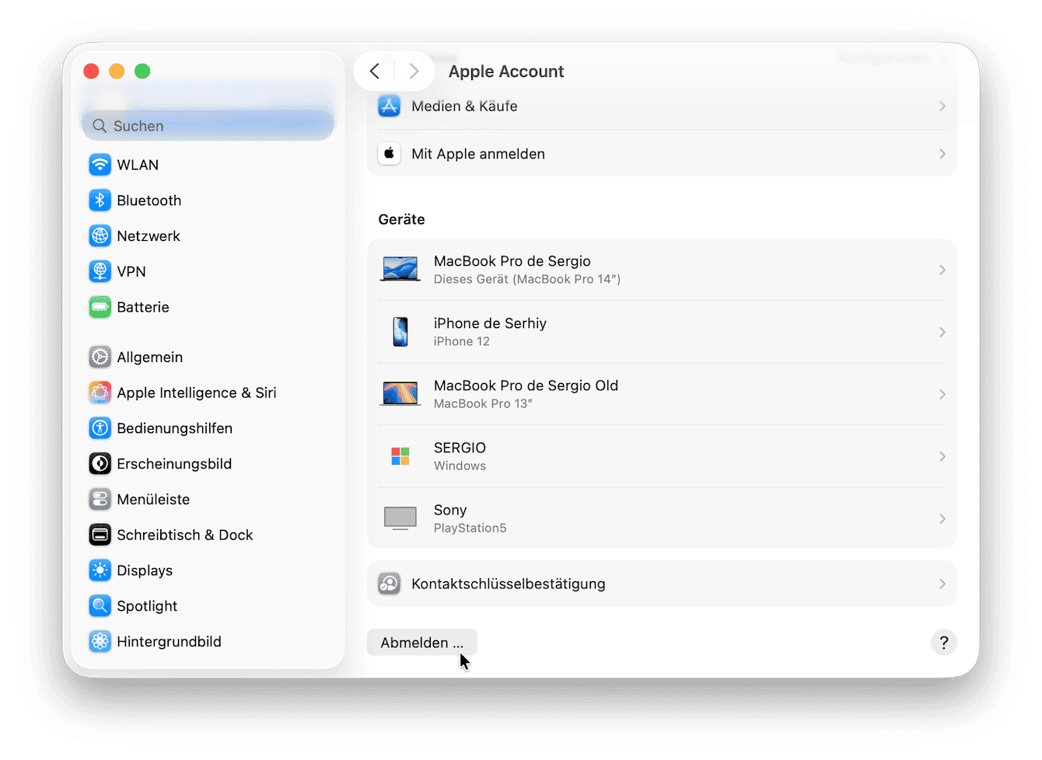
Task: Open Sony PlayStation5 row chevron
Action: pyautogui.click(x=942, y=518)
